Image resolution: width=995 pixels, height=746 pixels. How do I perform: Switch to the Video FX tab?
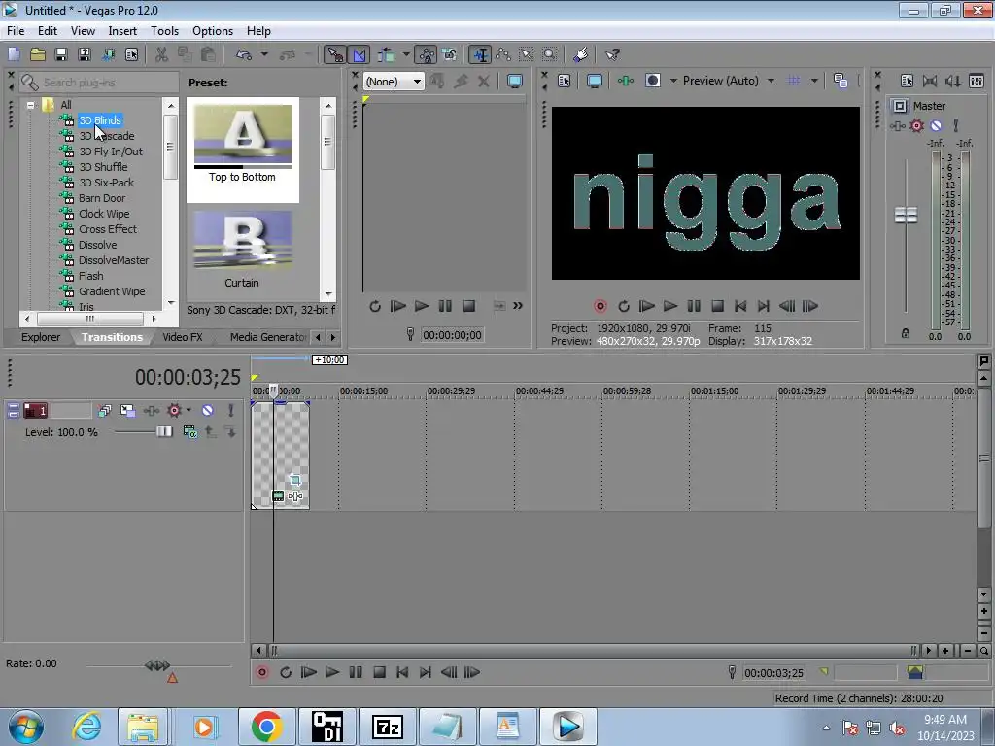(x=182, y=337)
